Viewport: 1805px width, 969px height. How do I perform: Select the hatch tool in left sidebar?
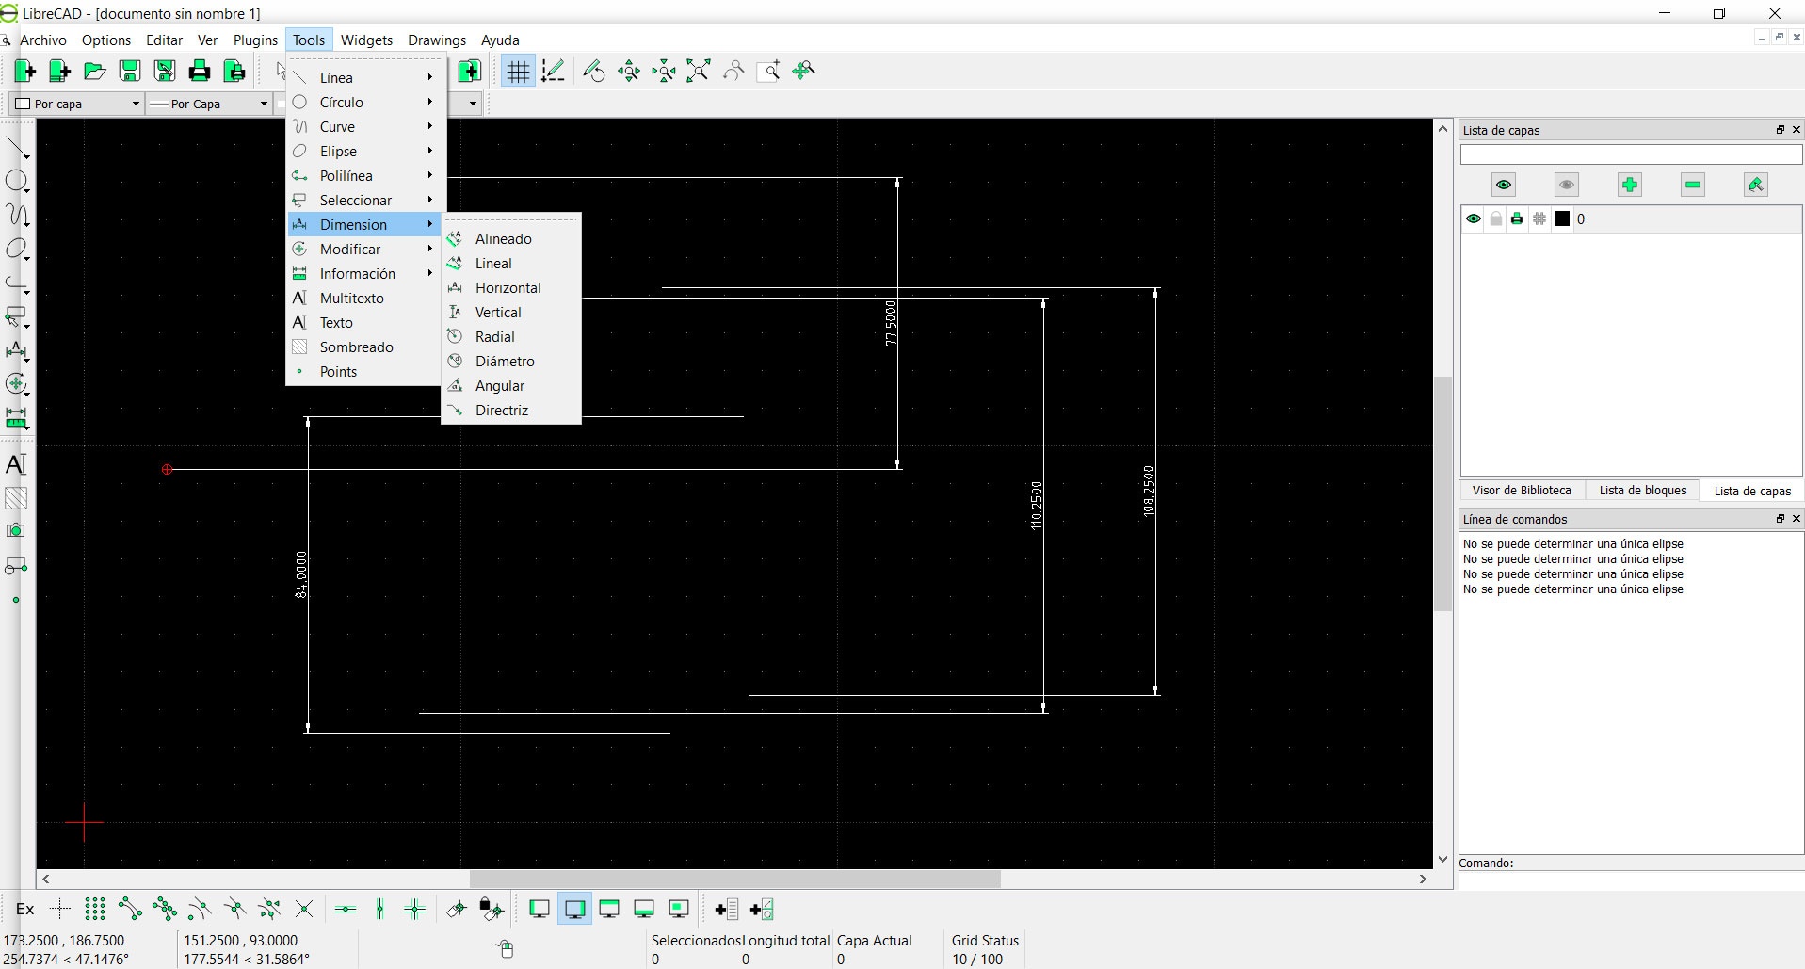[x=16, y=498]
